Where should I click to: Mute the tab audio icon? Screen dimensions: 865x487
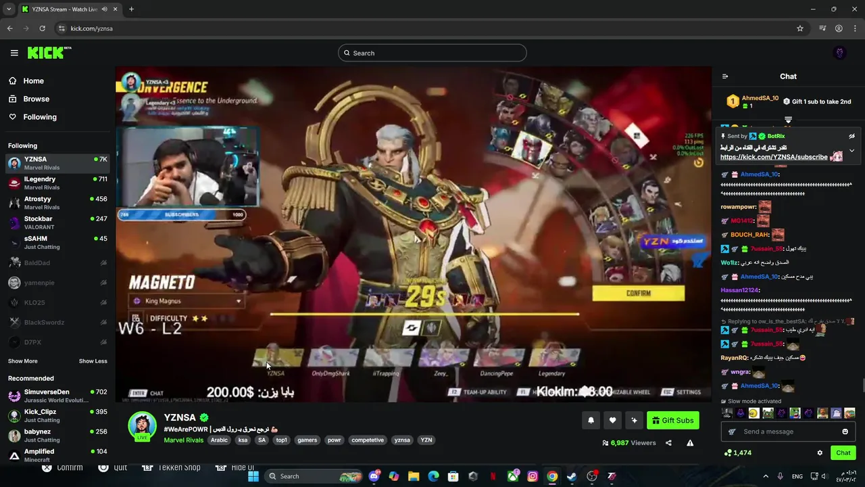pos(103,9)
